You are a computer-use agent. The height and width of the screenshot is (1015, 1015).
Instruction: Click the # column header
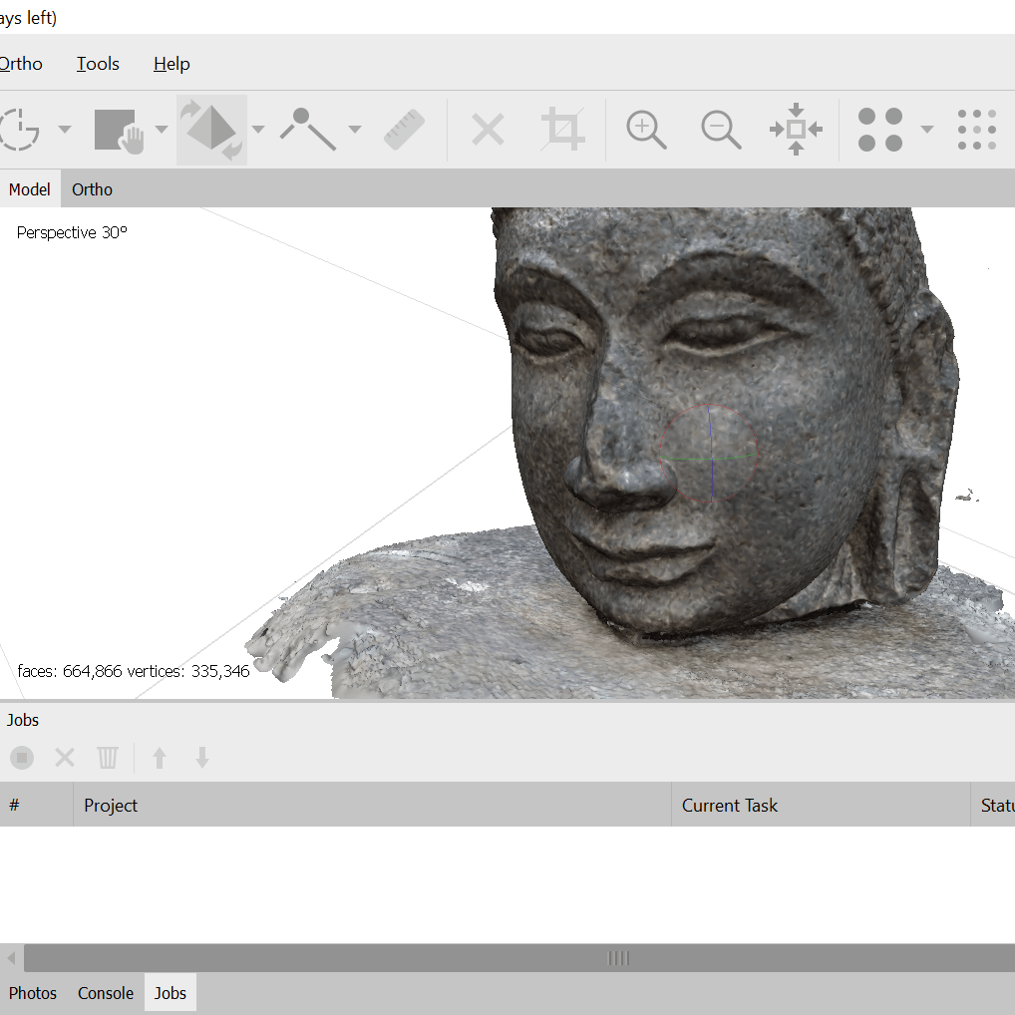tap(36, 805)
